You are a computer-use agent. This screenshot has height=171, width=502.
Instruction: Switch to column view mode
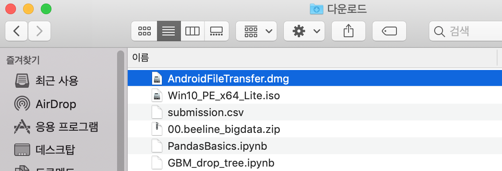(x=192, y=31)
